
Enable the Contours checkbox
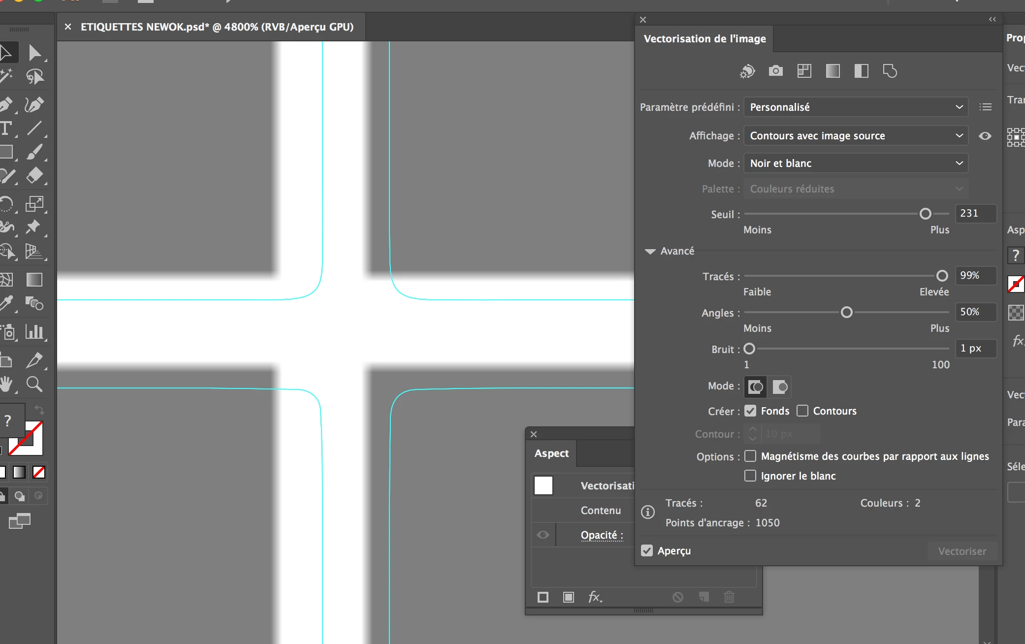802,411
